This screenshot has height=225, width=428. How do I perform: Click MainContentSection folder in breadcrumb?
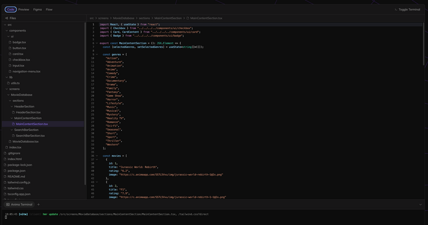168,18
